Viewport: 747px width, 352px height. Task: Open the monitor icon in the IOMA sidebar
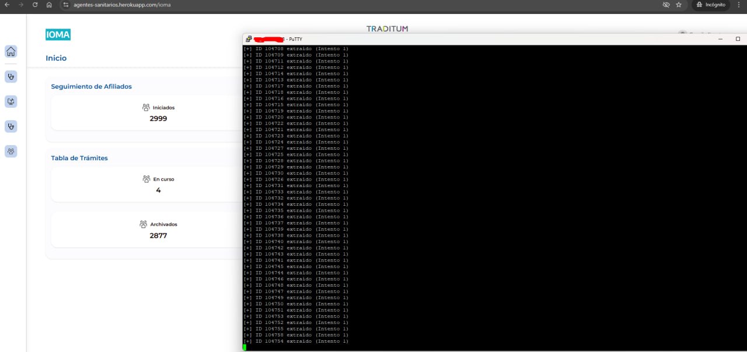[11, 101]
